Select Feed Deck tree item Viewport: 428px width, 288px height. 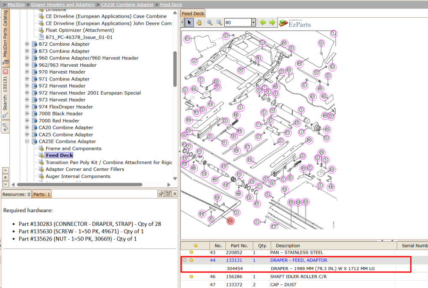point(59,155)
